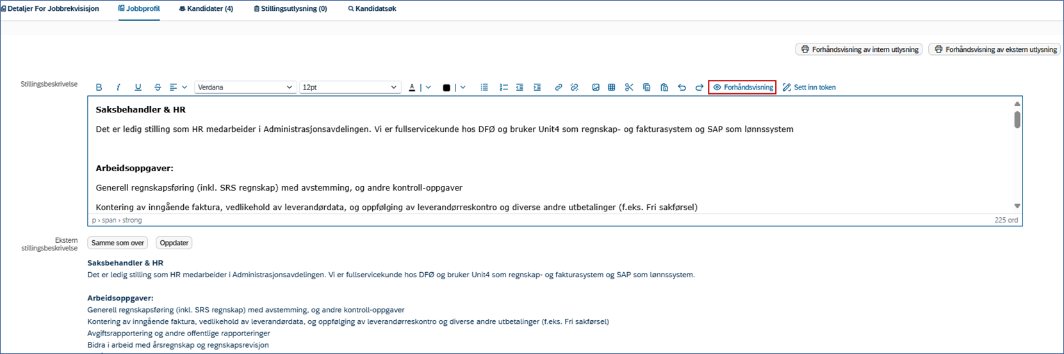The width and height of the screenshot is (1064, 354).
Task: Switch to Detaljer For Jobbrekvisisjon tab
Action: click(50, 9)
